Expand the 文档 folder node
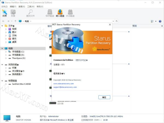The width and height of the screenshot is (164, 123). pos(6,36)
